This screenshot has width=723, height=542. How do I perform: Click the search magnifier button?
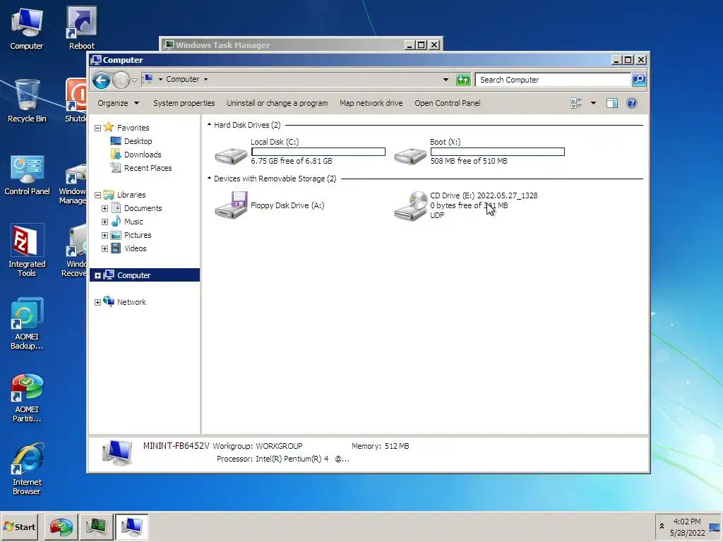[638, 80]
